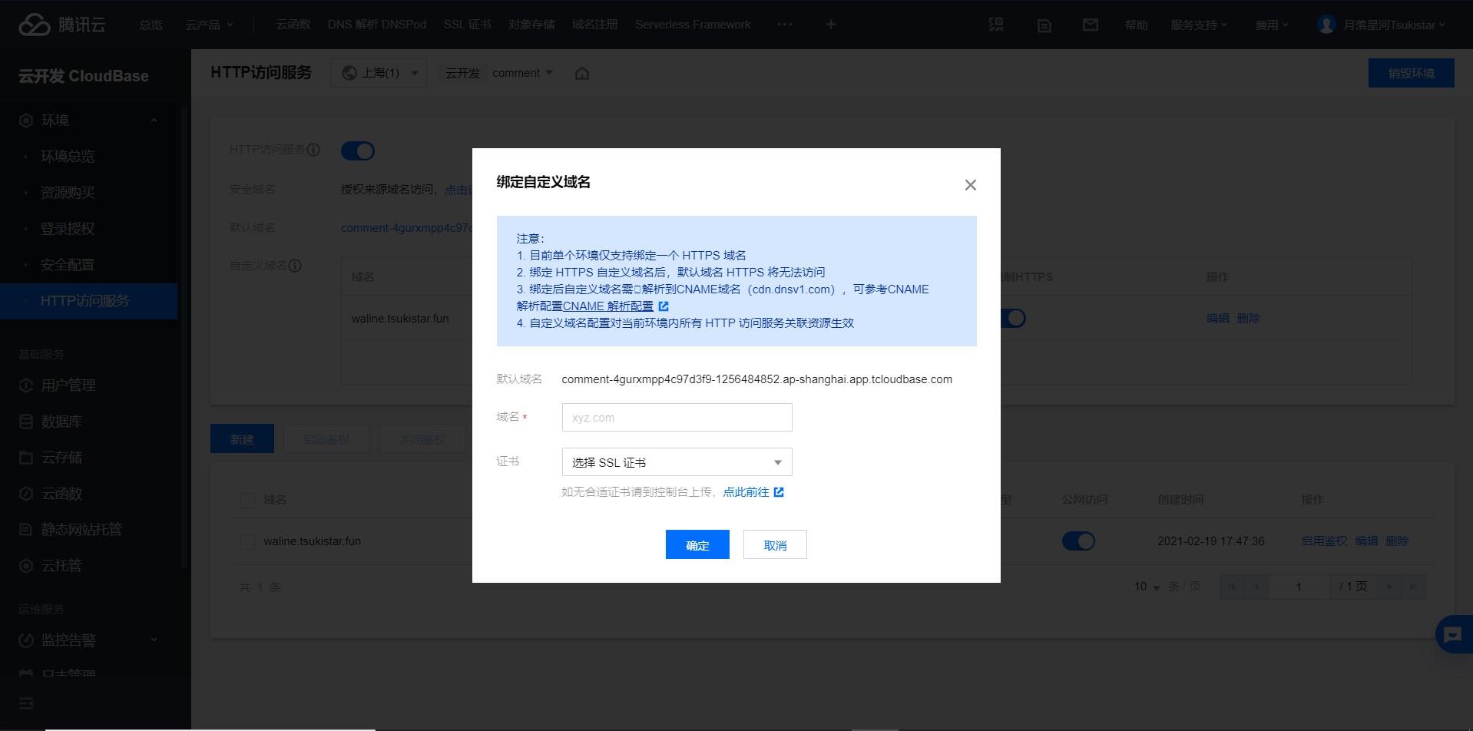The height and width of the screenshot is (731, 1473).
Task: Open SSL 证书 shortcut
Action: click(467, 25)
